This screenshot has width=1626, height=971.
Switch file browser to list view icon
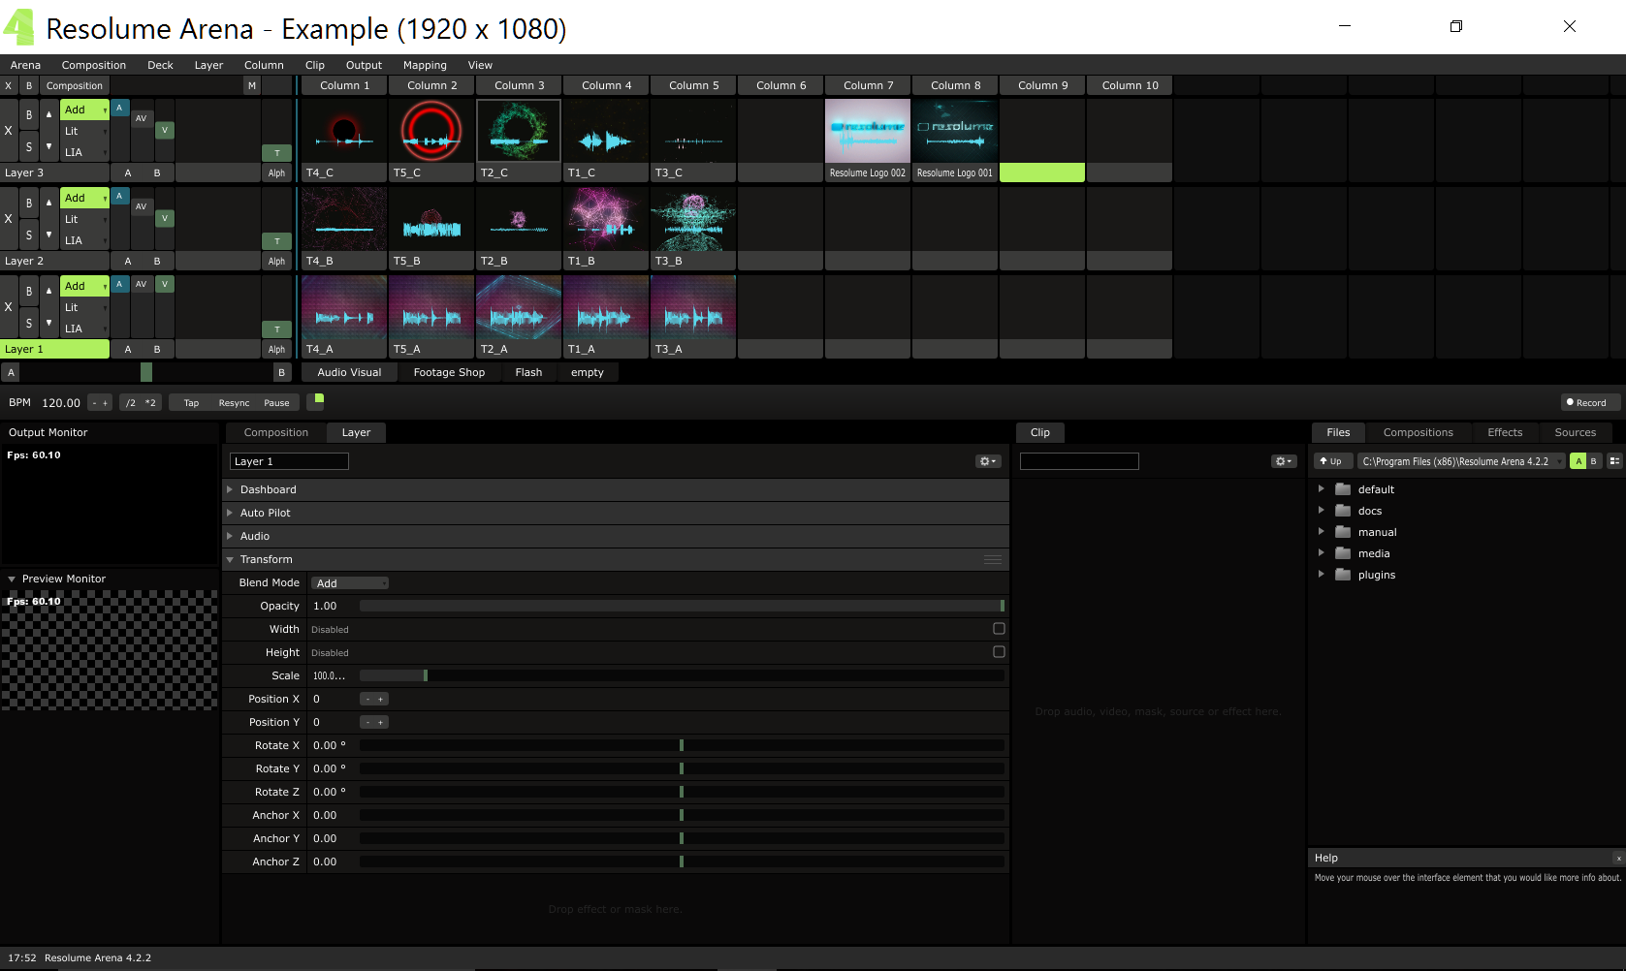click(x=1614, y=461)
